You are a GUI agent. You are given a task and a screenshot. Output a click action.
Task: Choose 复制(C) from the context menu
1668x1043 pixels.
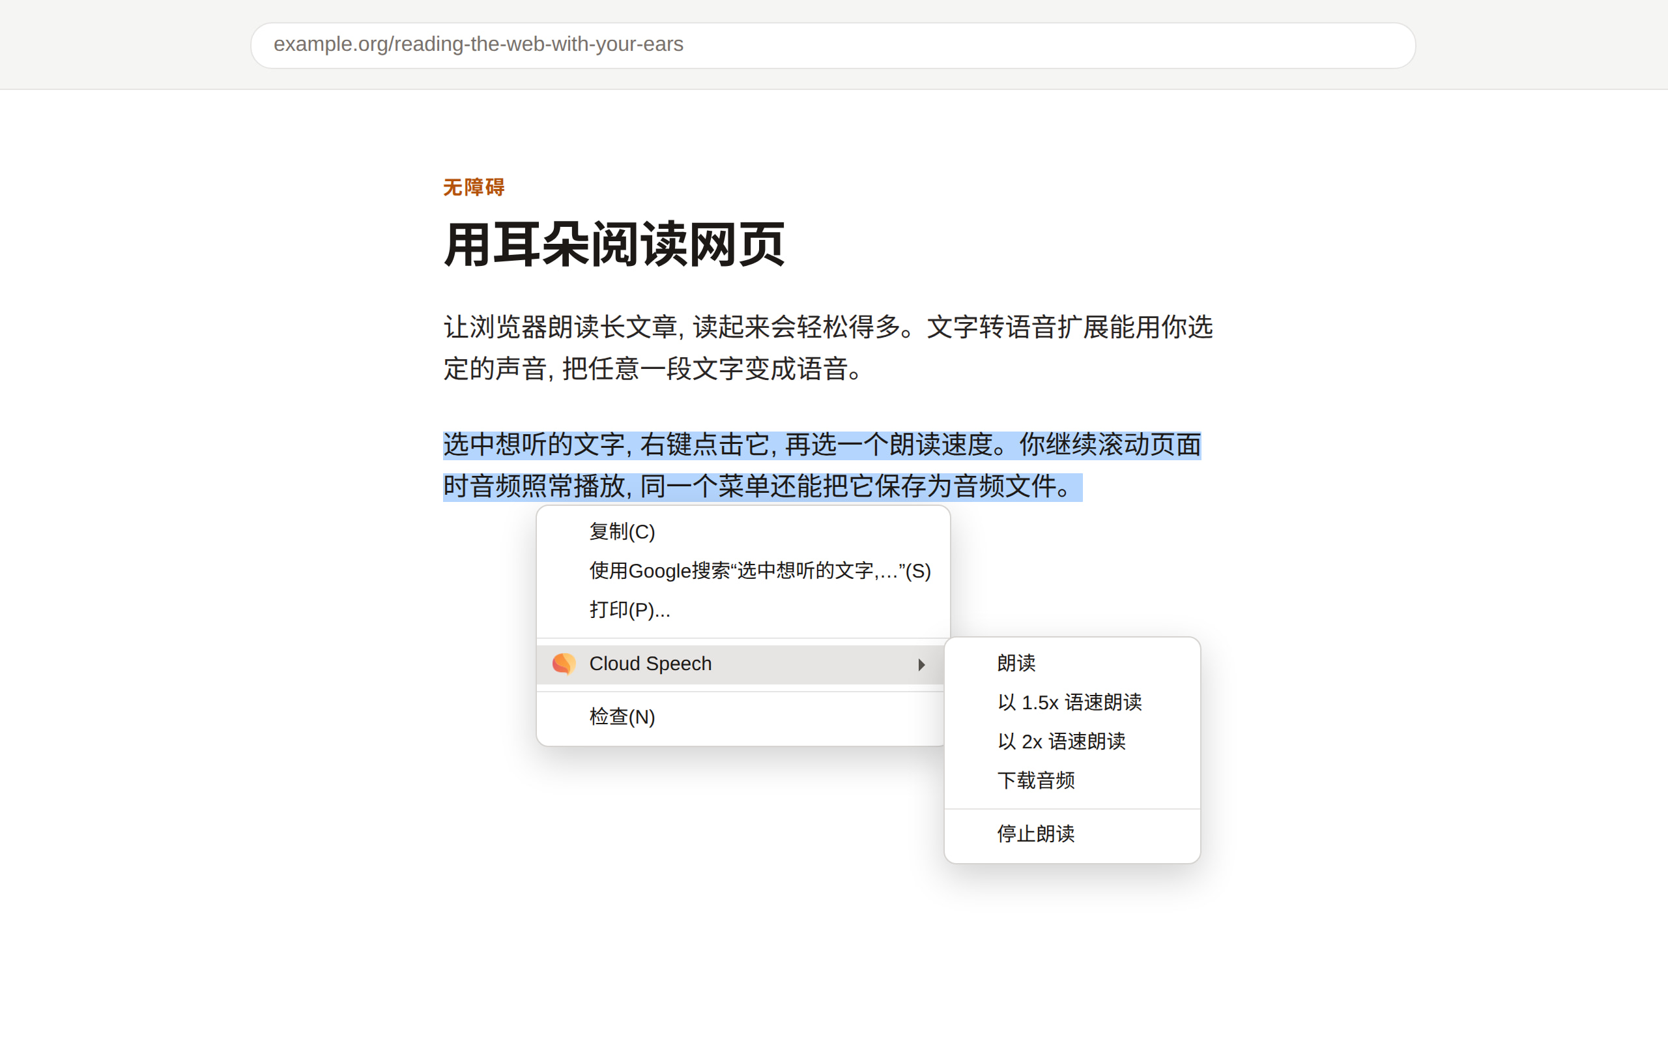point(743,532)
